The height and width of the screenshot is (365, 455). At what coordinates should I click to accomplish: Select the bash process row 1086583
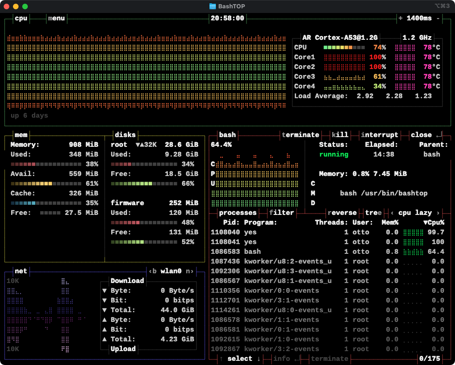(x=327, y=252)
